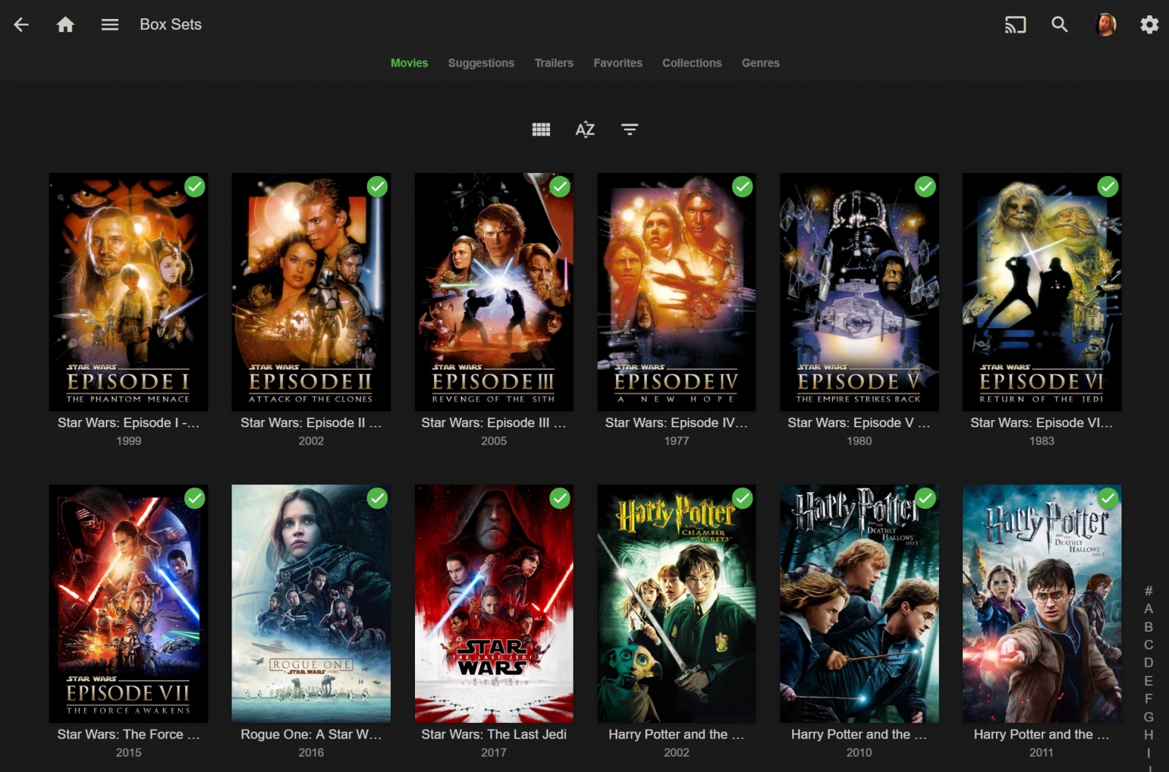The width and height of the screenshot is (1169, 772).
Task: Open Harry Potter and the Chamber of Secrets title
Action: pyautogui.click(x=676, y=734)
